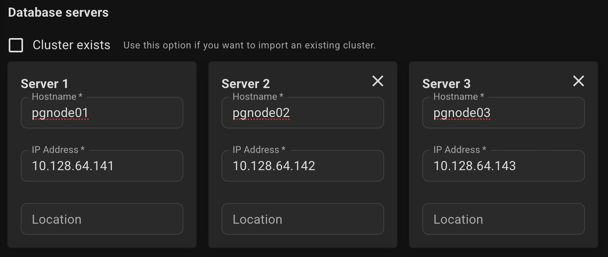The height and width of the screenshot is (257, 608).
Task: Remove Server 2 with the X icon
Action: pos(378,81)
